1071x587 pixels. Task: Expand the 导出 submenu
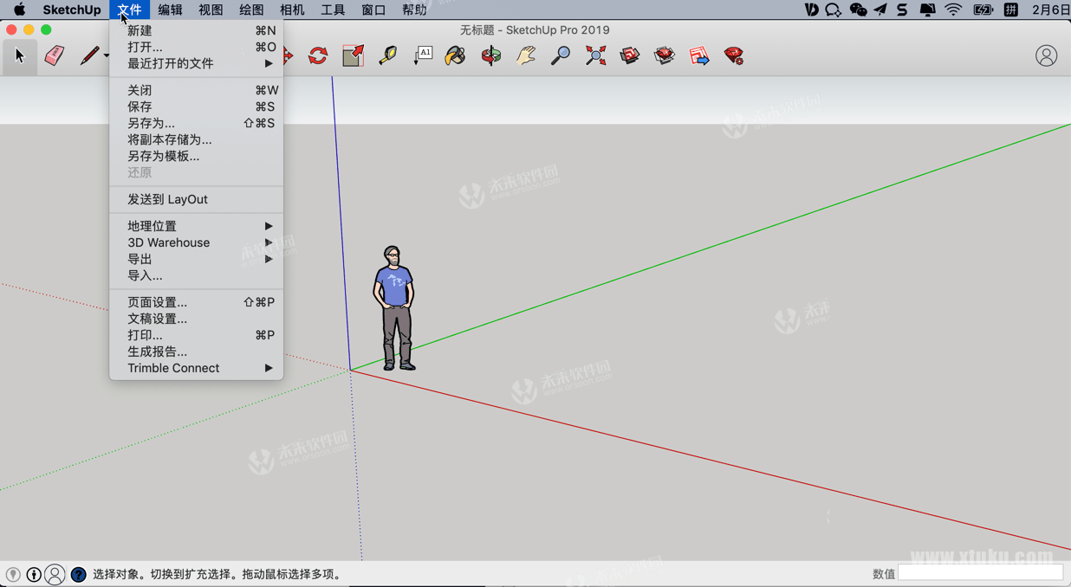pos(196,259)
